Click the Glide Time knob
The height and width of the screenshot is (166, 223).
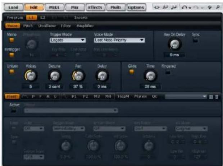pos(150,75)
